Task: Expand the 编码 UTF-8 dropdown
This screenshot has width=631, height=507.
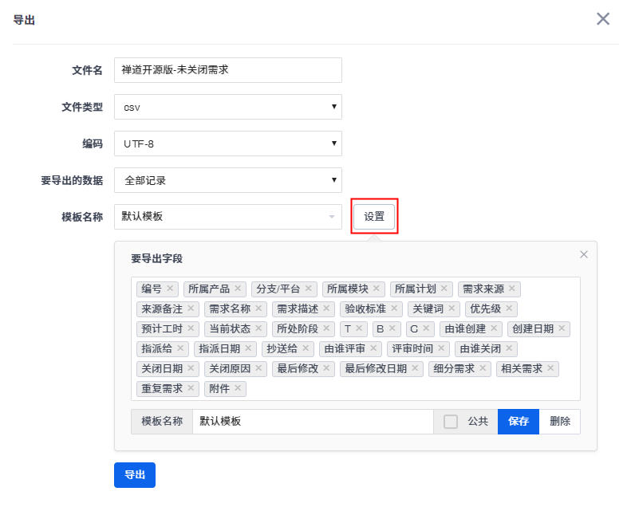Action: click(x=227, y=143)
